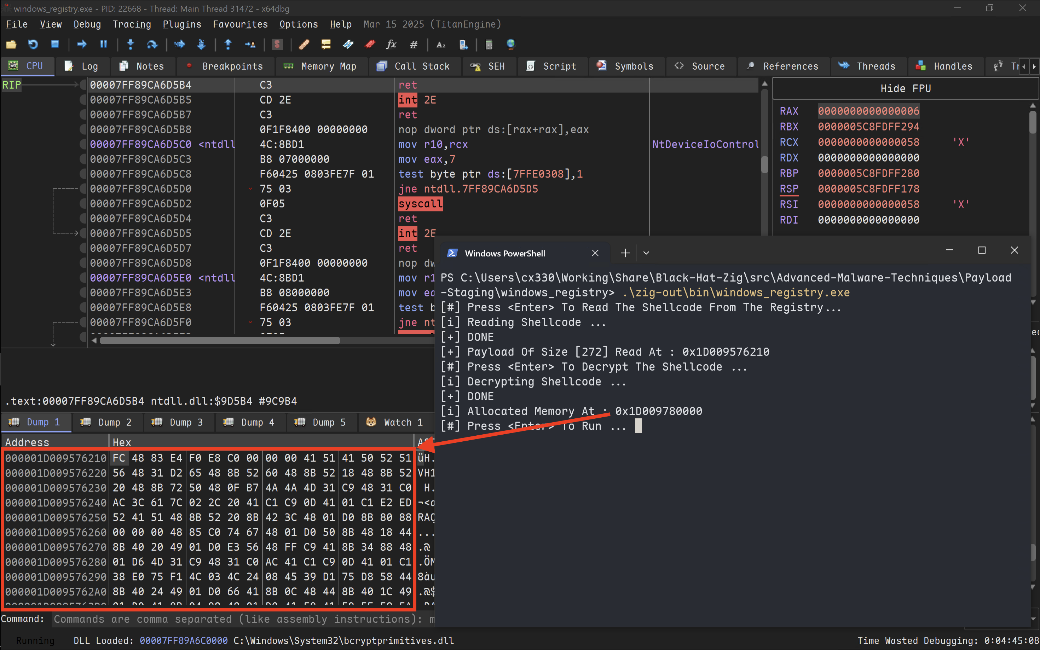Focus the Command input field

243,620
